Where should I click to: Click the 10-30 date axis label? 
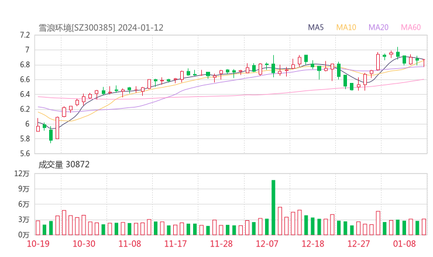point(84,244)
